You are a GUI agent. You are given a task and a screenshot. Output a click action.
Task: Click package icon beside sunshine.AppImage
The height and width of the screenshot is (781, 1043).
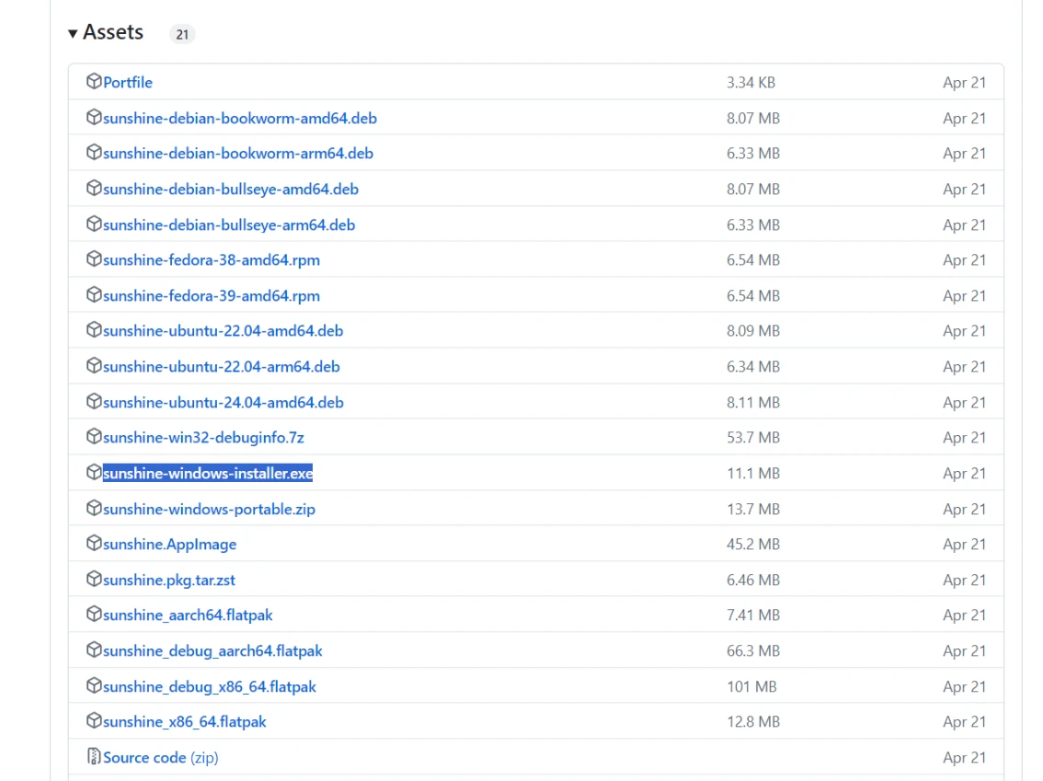pyautogui.click(x=93, y=544)
